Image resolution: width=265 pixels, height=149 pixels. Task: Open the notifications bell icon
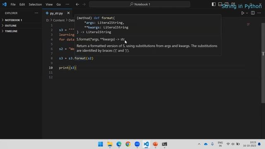pos(259,144)
